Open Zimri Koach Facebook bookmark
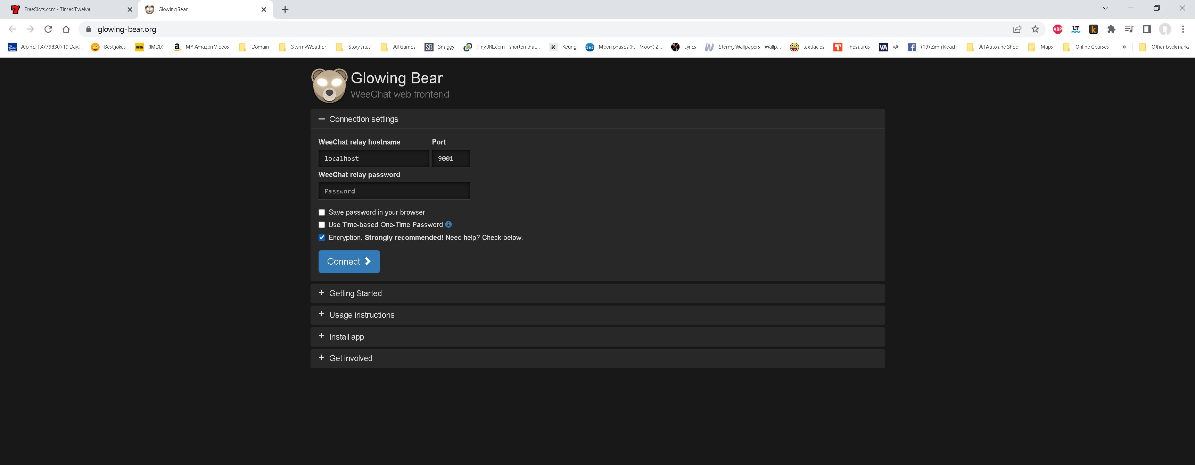1195x465 pixels. tap(932, 47)
